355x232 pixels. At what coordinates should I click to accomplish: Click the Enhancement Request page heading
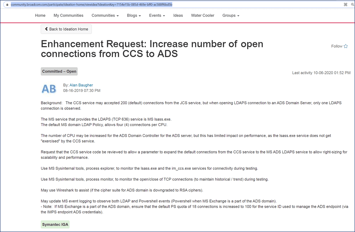[x=152, y=49]
